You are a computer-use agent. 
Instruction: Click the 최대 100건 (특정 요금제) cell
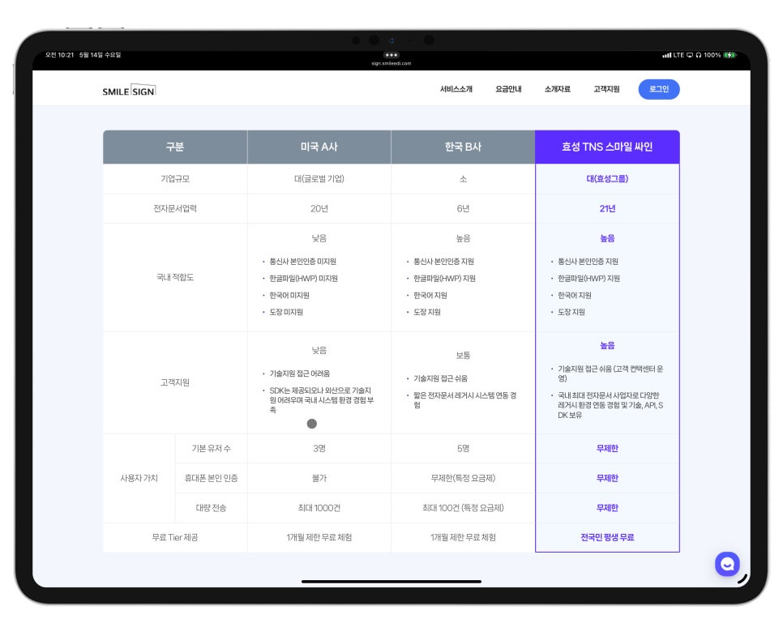coord(463,508)
